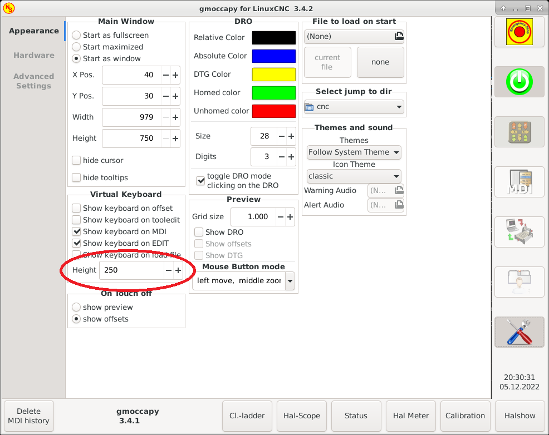Image resolution: width=549 pixels, height=435 pixels.
Task: Change Absolute Color blue swatch
Action: pyautogui.click(x=274, y=56)
